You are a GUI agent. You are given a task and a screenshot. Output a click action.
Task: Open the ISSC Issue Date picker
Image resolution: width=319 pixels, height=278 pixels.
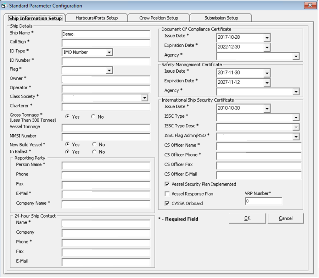pos(267,108)
